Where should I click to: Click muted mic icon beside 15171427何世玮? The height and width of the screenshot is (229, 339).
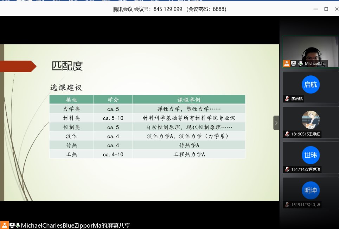(x=287, y=169)
